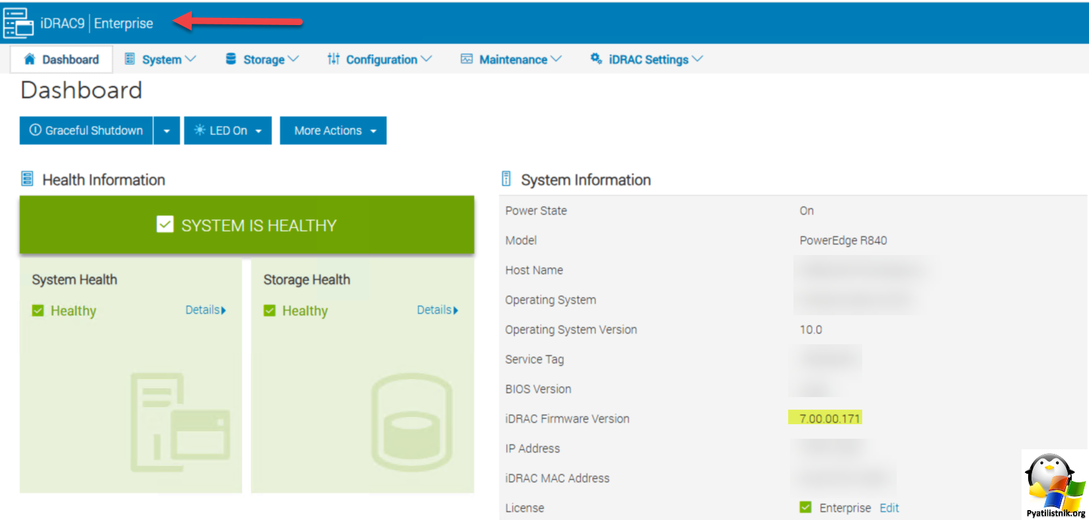The height and width of the screenshot is (520, 1089).
Task: Click the Storage Health green check icon
Action: 269,311
